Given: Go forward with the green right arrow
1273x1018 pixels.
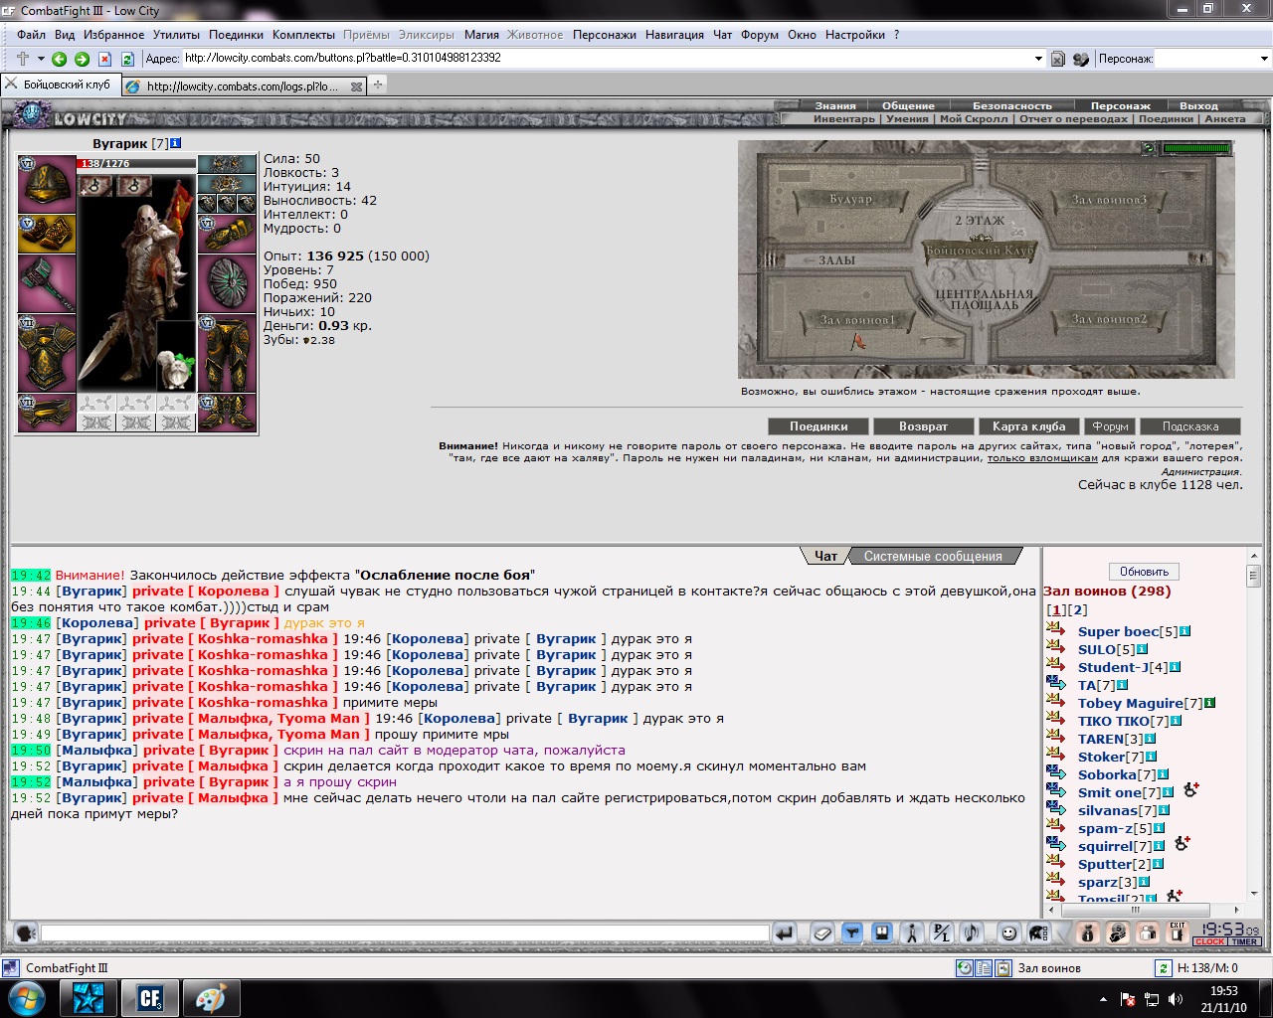Looking at the screenshot, I should [83, 59].
